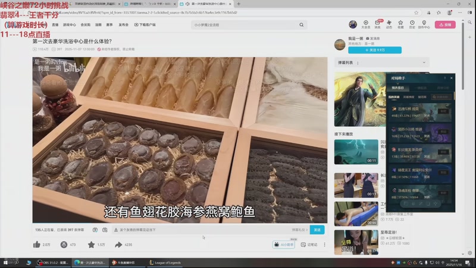Click the video player to pause playback
This screenshot has height=268, width=476.
(x=180, y=140)
